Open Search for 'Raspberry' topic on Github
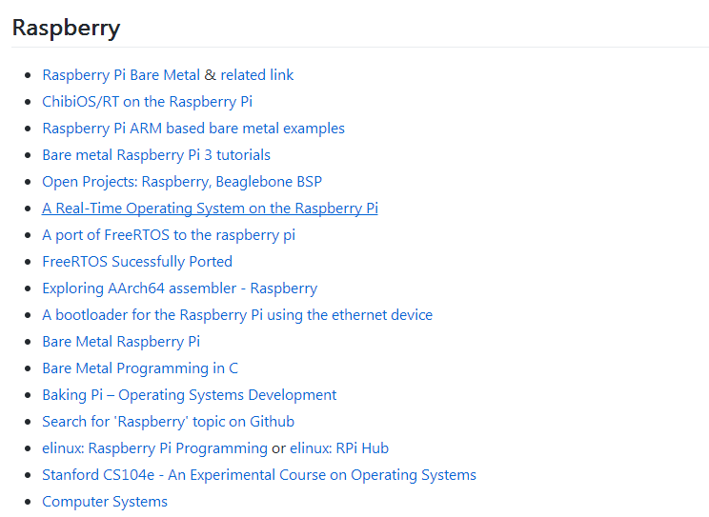 click(x=168, y=422)
